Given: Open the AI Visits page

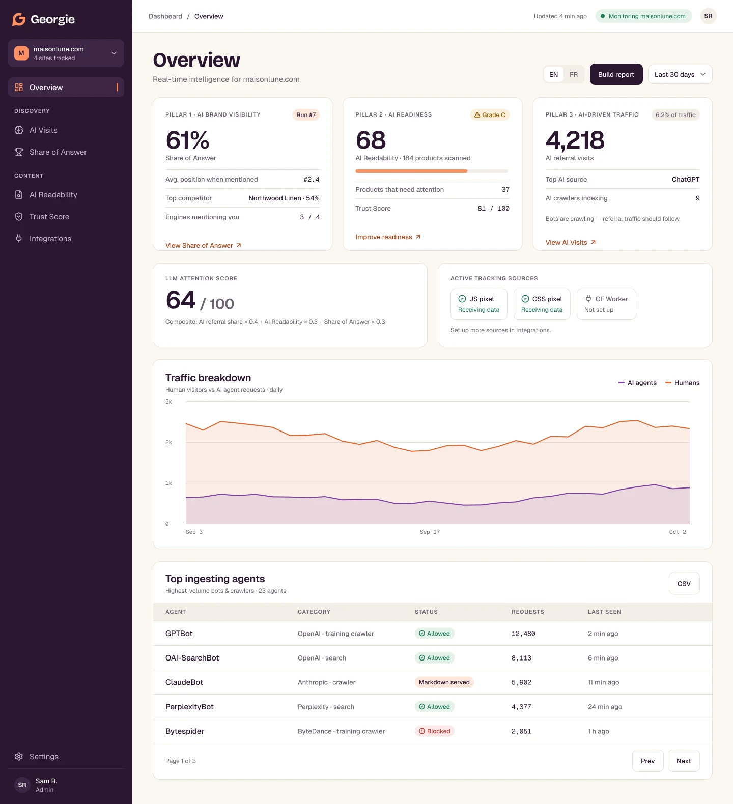Looking at the screenshot, I should [66, 130].
